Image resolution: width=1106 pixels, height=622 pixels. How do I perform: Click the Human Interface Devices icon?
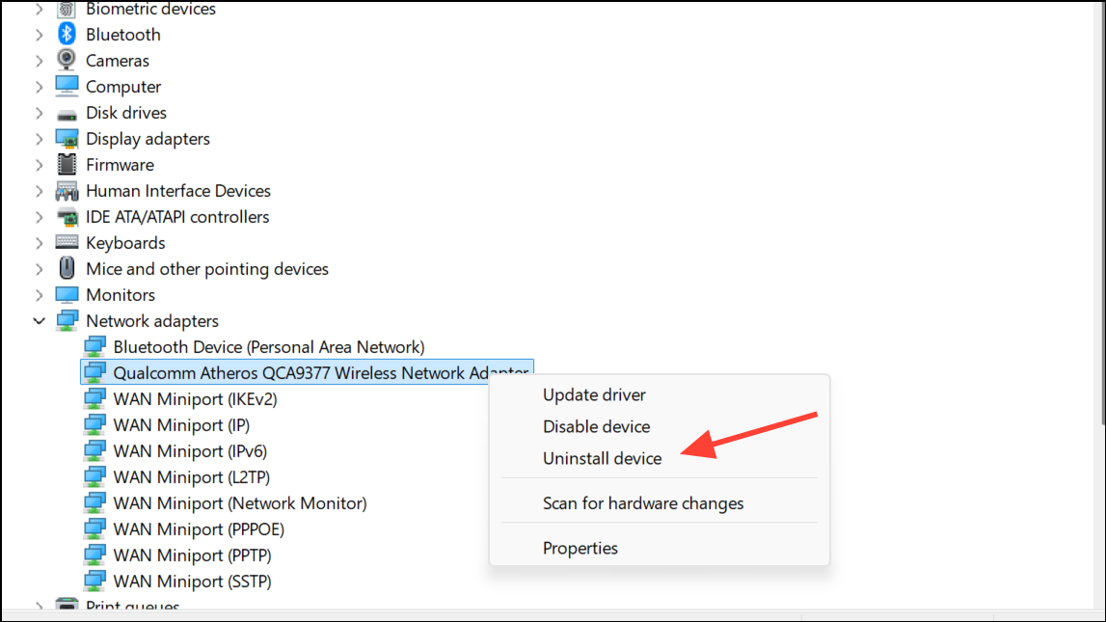[67, 191]
